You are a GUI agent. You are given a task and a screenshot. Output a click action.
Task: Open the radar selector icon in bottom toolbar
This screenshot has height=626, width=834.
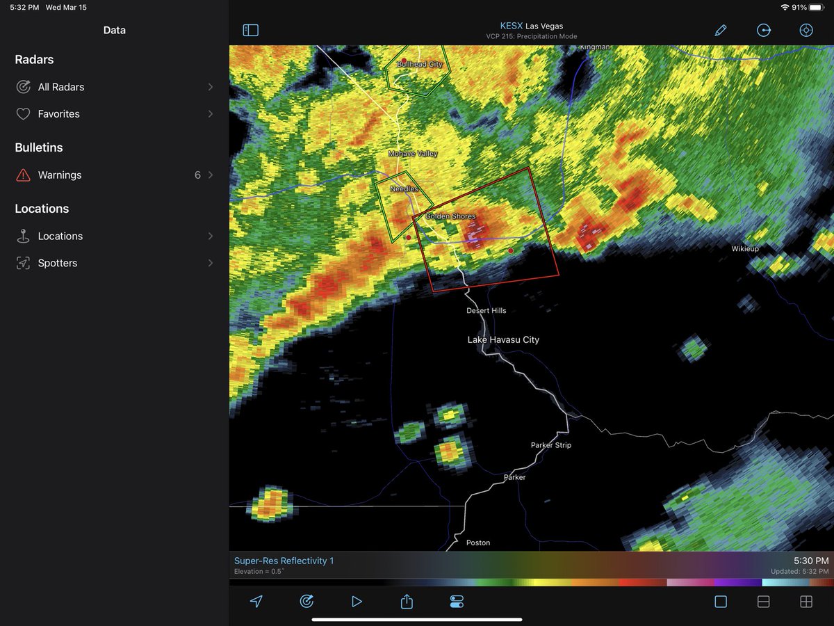[306, 602]
